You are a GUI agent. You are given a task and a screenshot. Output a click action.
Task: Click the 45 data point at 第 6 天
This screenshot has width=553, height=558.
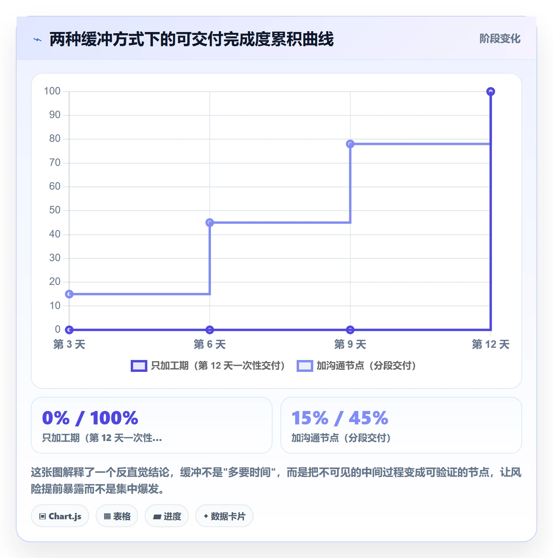210,222
